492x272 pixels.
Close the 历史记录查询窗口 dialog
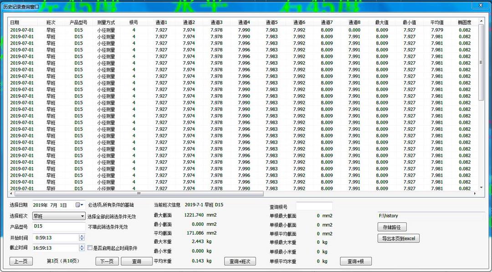pos(481,5)
